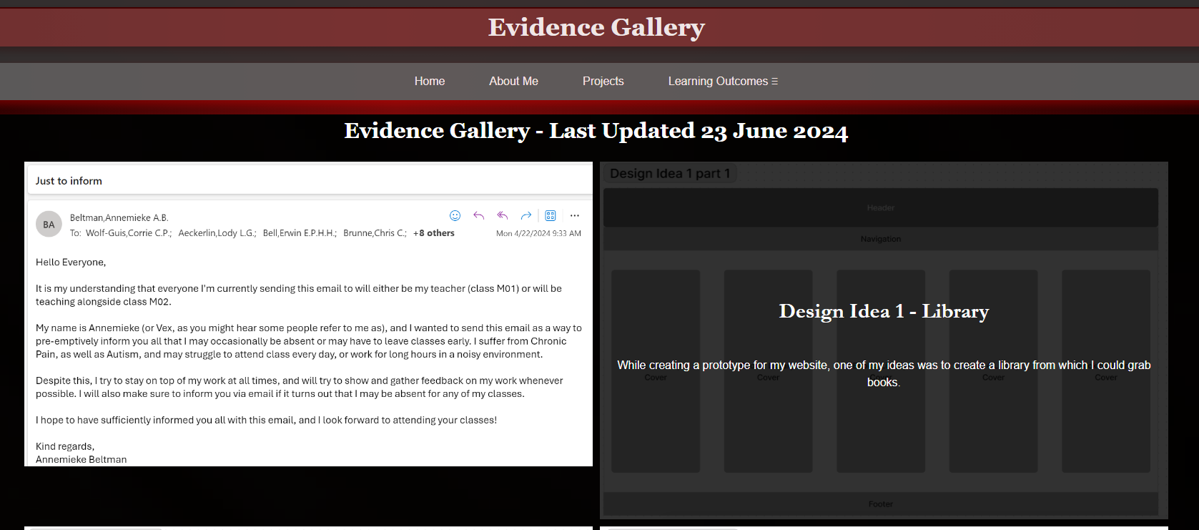Click the forward arrow icon in email

pyautogui.click(x=526, y=215)
